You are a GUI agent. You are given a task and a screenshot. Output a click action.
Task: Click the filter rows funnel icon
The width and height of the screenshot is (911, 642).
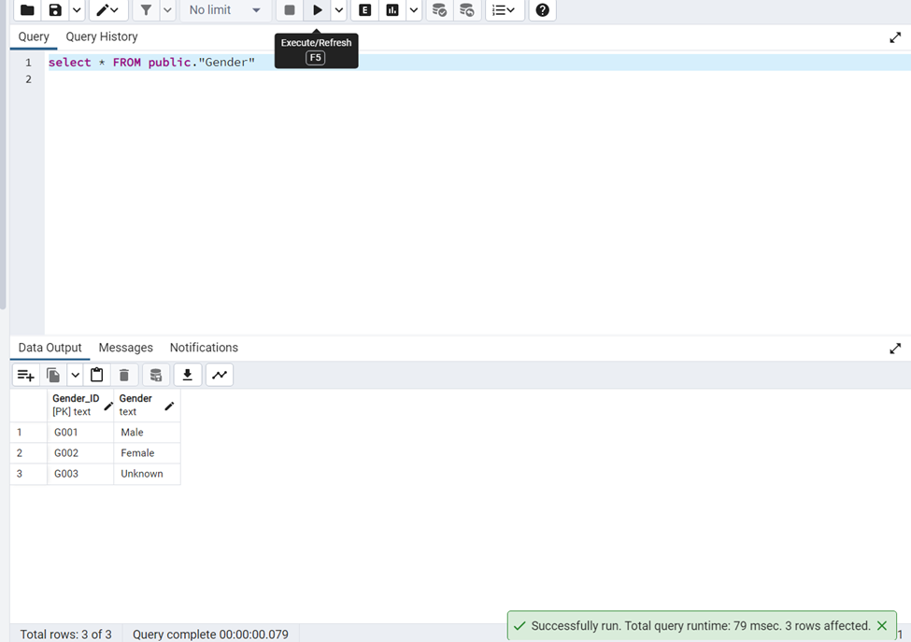click(146, 10)
